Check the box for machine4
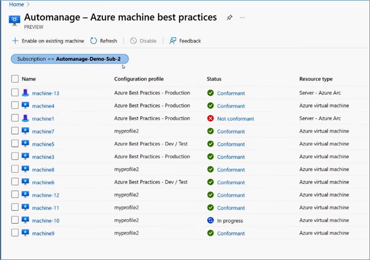370x260 pixels. pyautogui.click(x=15, y=105)
